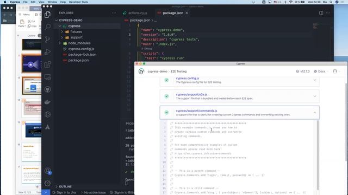Open the Accounts icon in VS Code

tap(47, 171)
